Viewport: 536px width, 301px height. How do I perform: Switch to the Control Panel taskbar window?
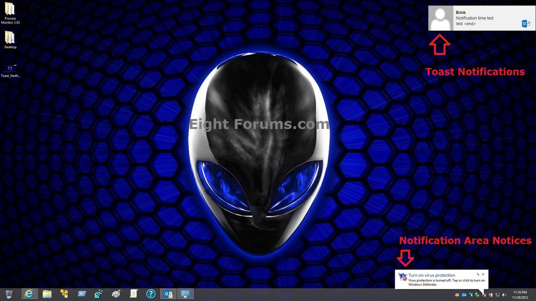(x=185, y=294)
